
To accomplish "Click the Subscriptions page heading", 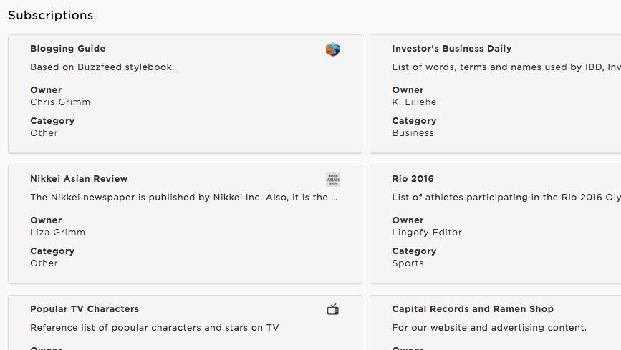I will (x=51, y=15).
